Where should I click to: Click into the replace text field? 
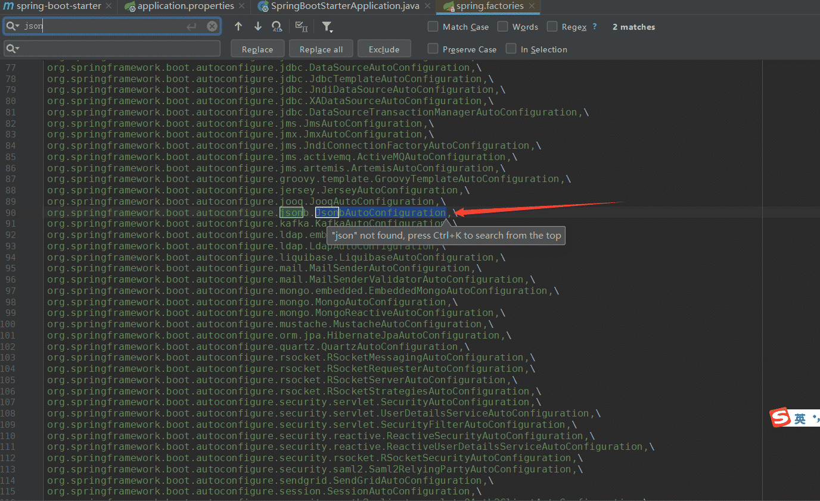tap(119, 49)
